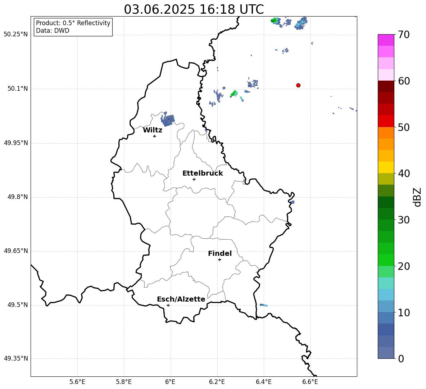Screen dimensions: 426x389
Task: Click the 5.6°E longitude label
Action: point(77,382)
